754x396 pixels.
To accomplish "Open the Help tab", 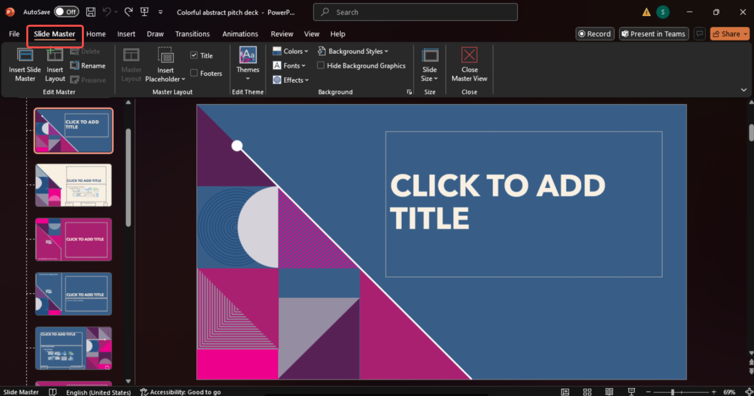I will (x=338, y=34).
